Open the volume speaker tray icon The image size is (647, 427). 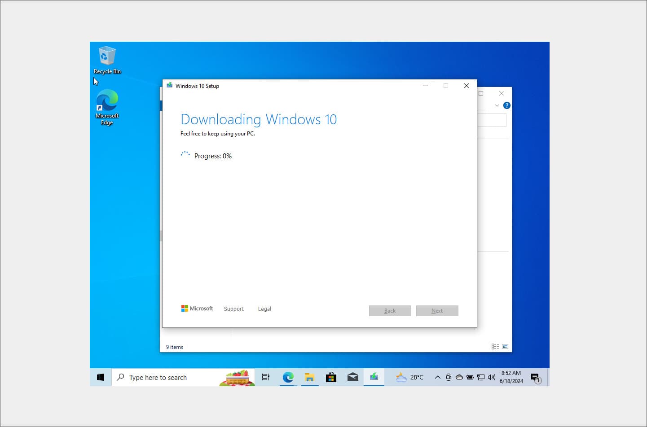click(x=492, y=377)
